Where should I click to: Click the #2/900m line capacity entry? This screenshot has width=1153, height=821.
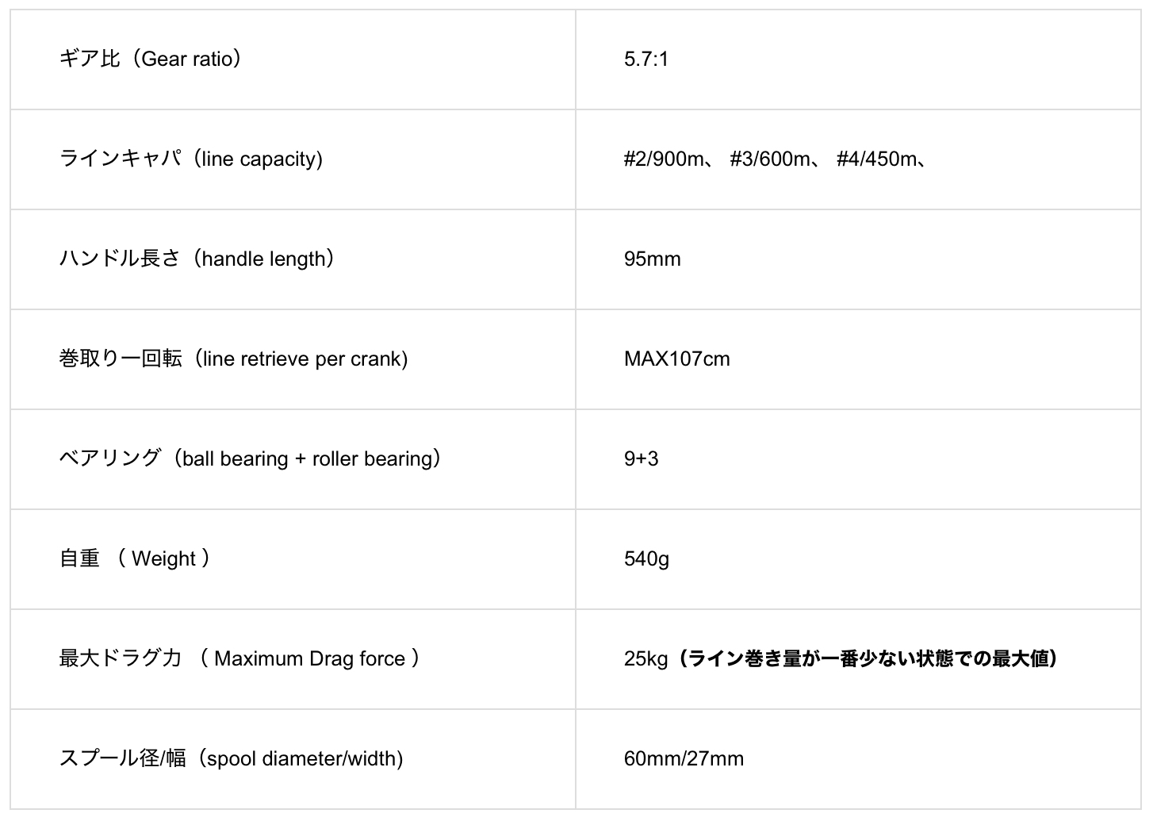pos(665,159)
